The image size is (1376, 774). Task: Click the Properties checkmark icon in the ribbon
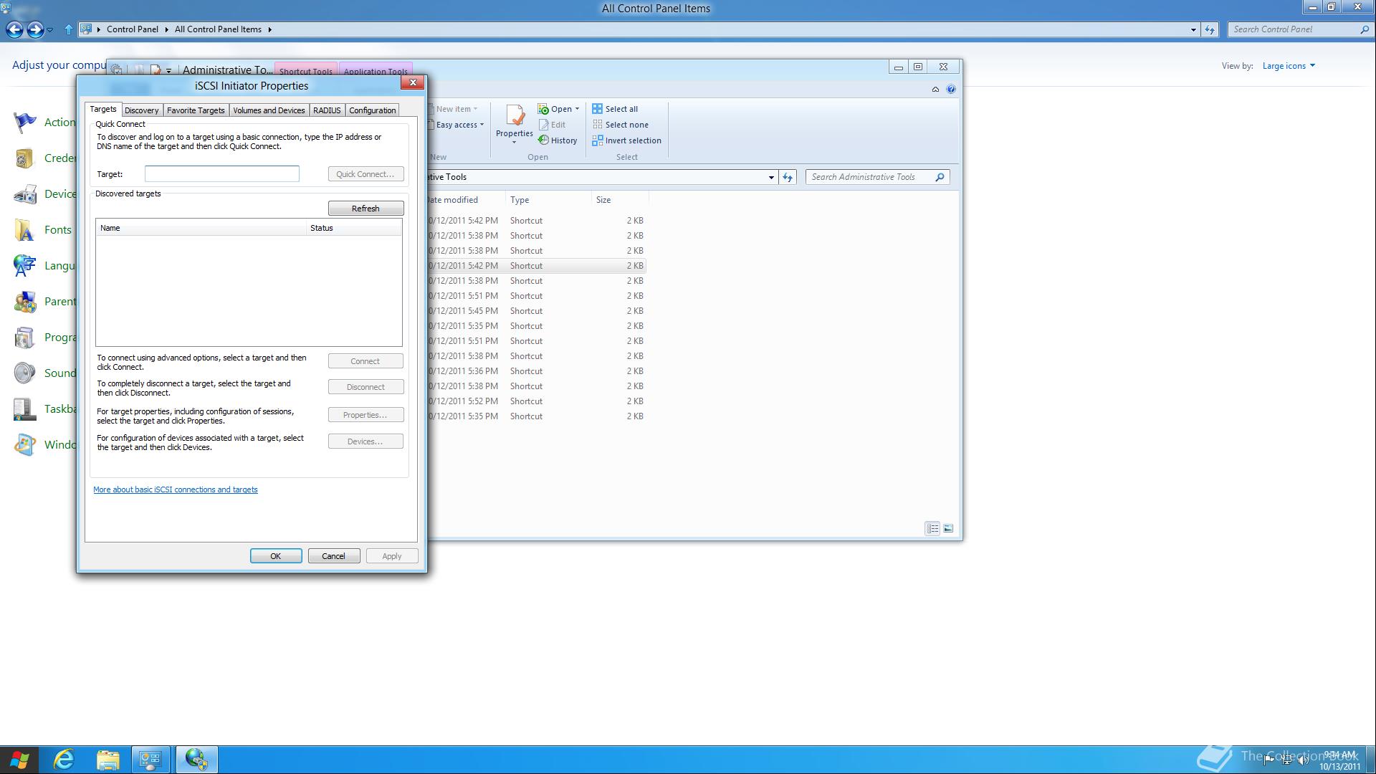[515, 116]
